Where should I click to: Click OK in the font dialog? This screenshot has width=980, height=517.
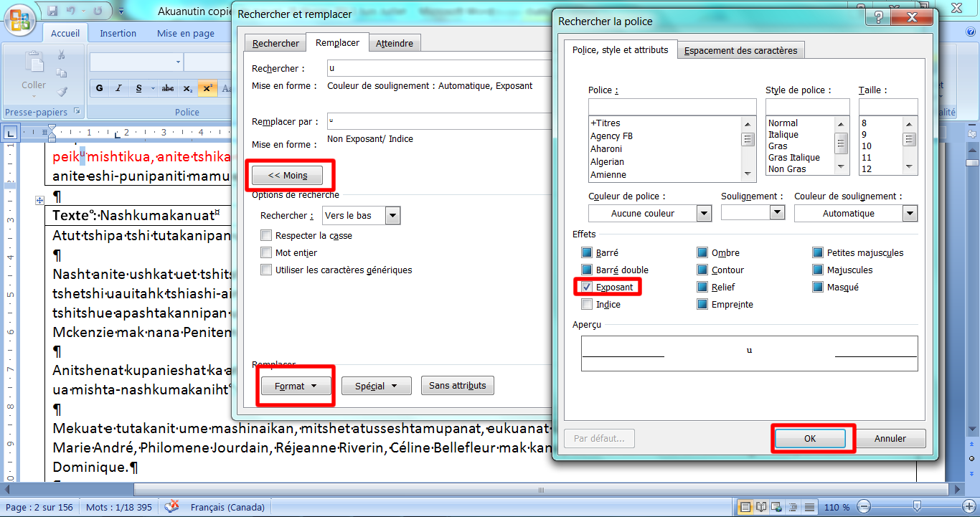[x=810, y=439]
